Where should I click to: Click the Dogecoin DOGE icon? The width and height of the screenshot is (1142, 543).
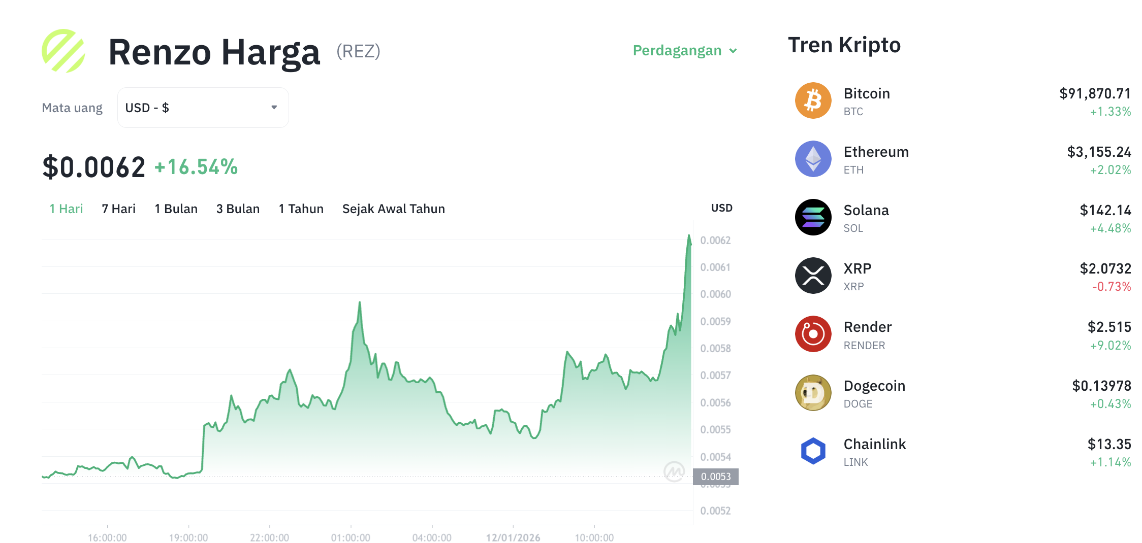[x=813, y=393]
